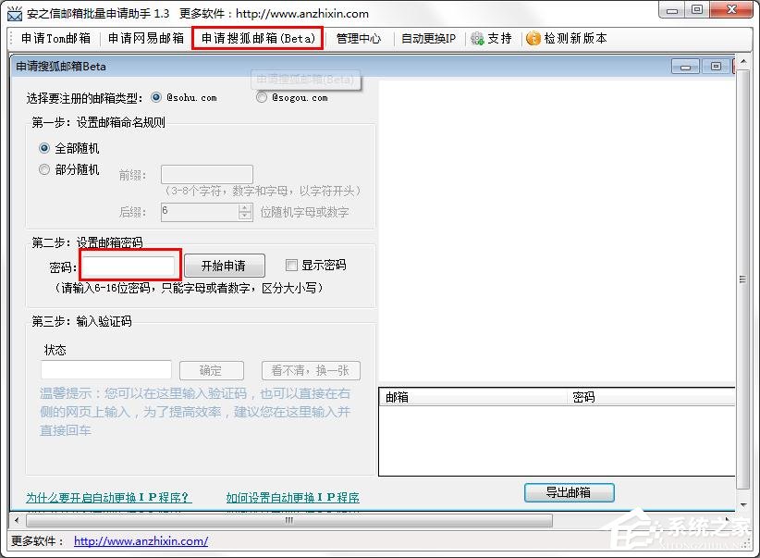
Task: Choose 全部随机 naming rule
Action: (44, 148)
